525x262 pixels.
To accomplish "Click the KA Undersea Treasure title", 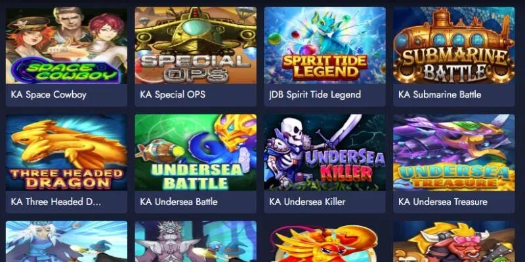I will pos(442,202).
